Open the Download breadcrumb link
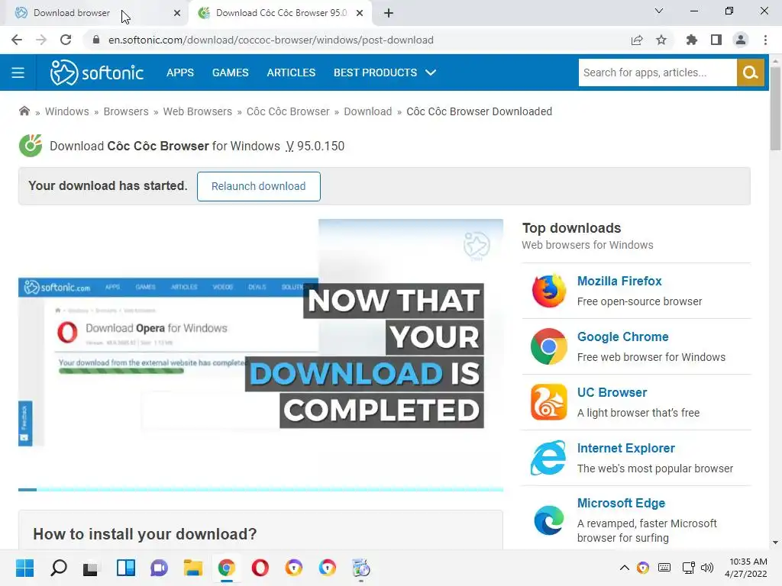The image size is (782, 586). [x=367, y=111]
